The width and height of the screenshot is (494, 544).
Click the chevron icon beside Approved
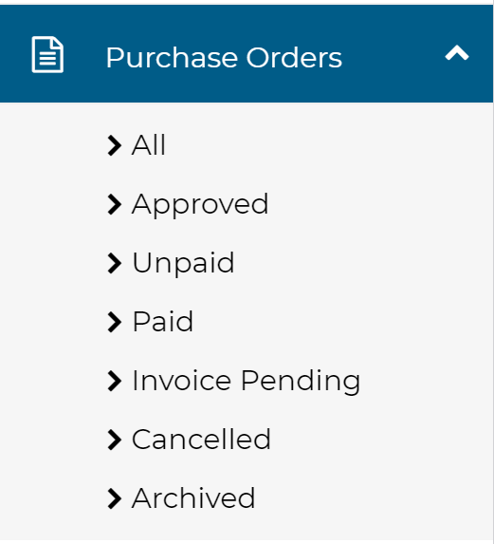coord(115,204)
